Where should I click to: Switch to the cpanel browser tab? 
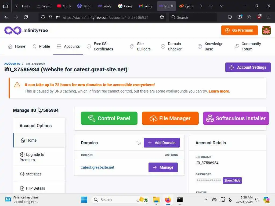186,6
